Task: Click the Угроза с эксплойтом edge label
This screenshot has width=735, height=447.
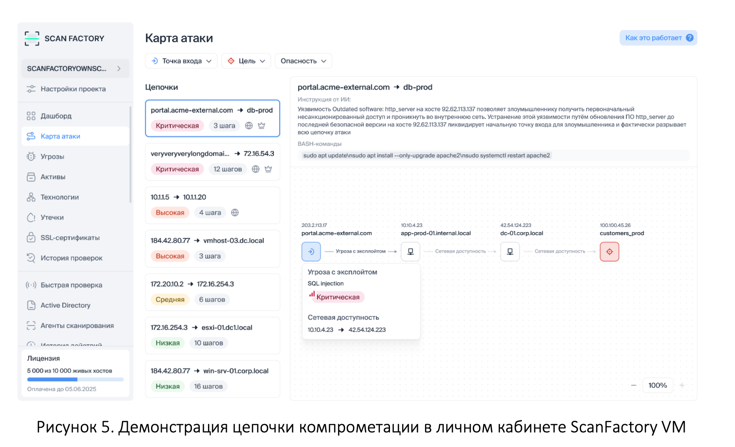Action: tap(360, 251)
